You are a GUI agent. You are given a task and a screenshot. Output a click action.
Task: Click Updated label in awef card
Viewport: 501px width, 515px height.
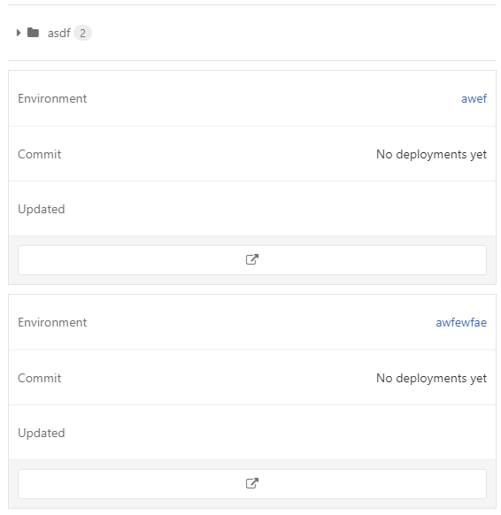tap(42, 209)
